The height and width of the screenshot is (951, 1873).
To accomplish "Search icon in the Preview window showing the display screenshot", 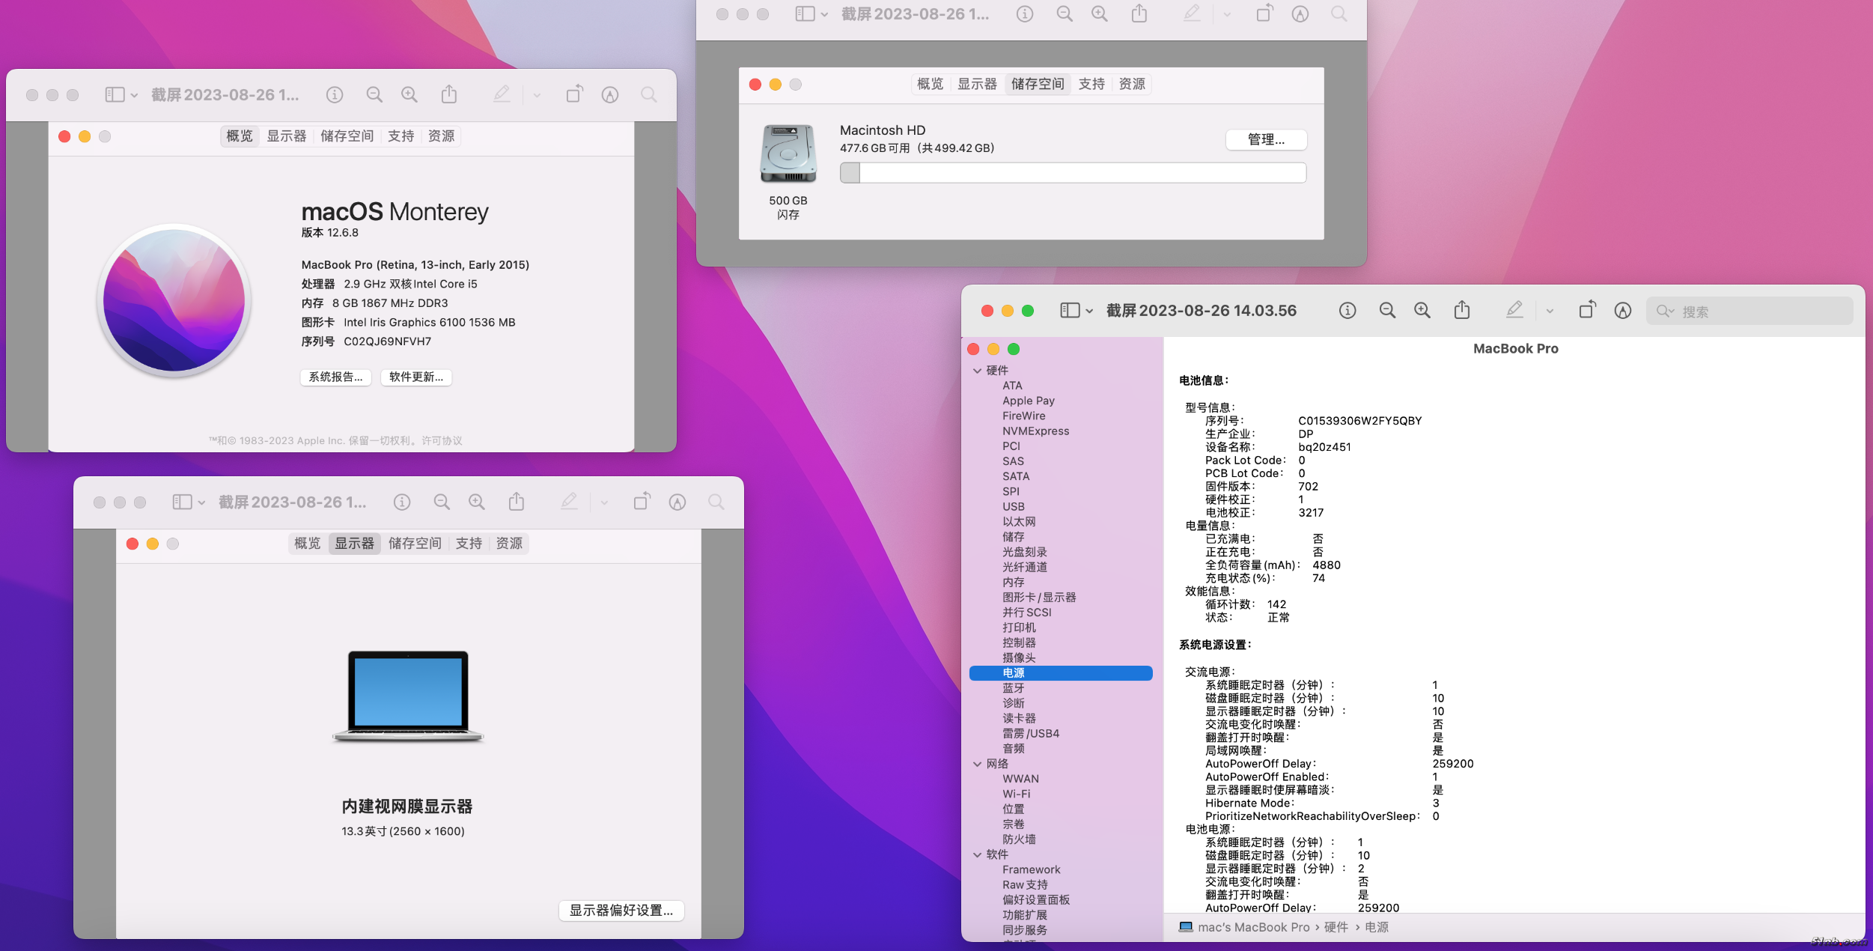I will pyautogui.click(x=716, y=502).
